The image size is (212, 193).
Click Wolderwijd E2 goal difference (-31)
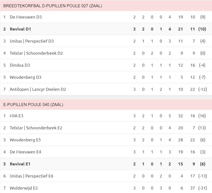tap(203, 188)
